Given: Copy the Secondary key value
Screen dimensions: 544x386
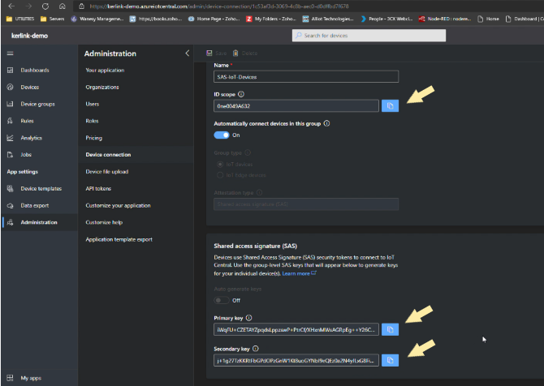Looking at the screenshot, I should tap(390, 359).
